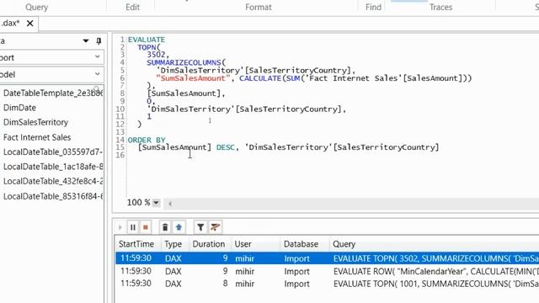
Task: Click the Query ribbon group label
Action: pyautogui.click(x=36, y=8)
